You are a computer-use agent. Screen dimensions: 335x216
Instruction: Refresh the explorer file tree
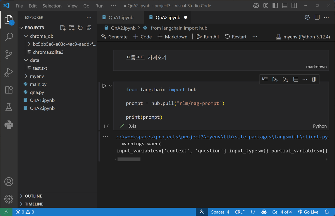click(x=80, y=28)
